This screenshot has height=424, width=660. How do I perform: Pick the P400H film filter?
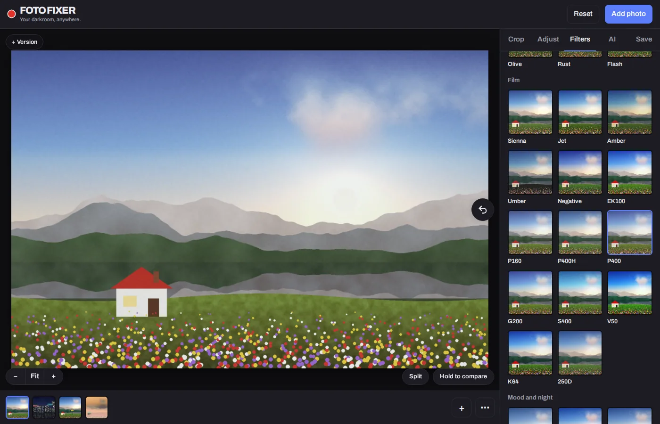tap(580, 232)
